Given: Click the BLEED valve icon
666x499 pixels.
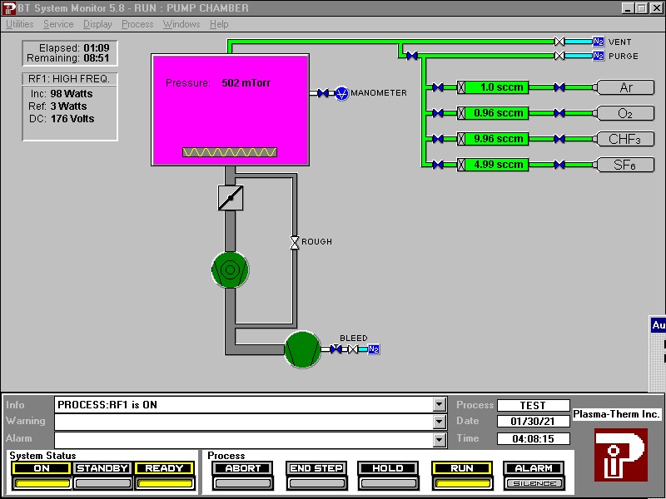Looking at the screenshot, I should coord(336,349).
